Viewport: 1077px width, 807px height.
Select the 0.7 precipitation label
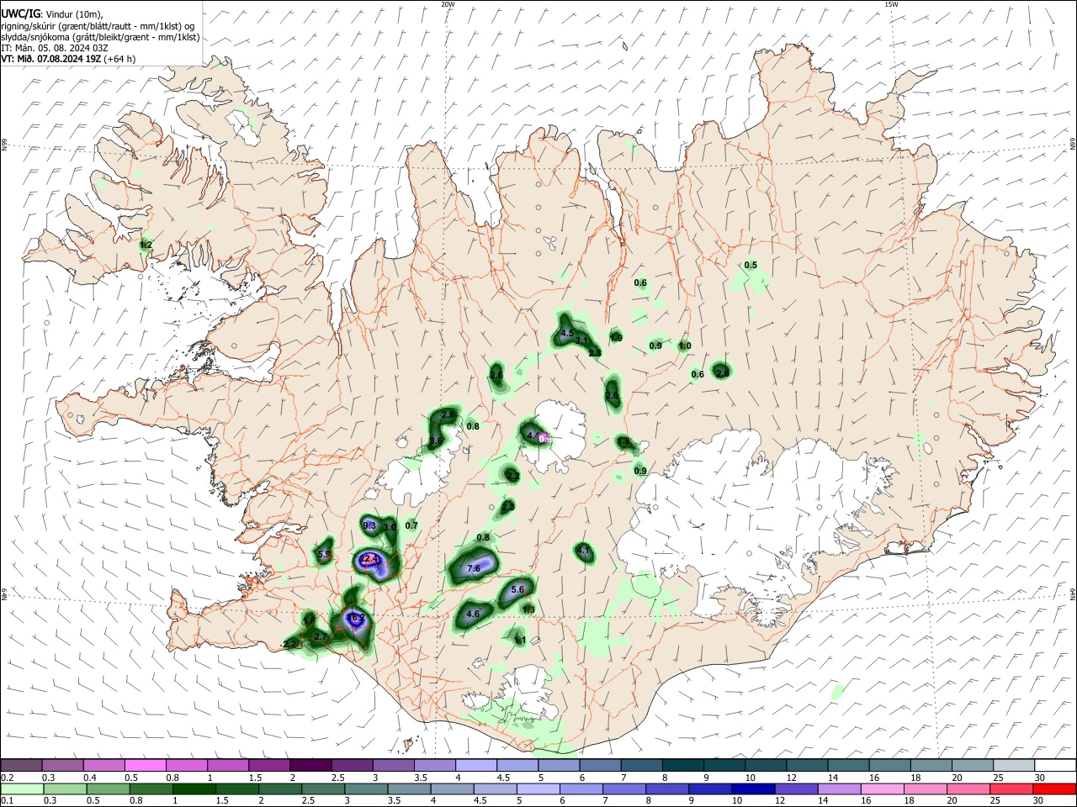(x=411, y=526)
